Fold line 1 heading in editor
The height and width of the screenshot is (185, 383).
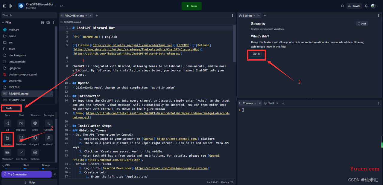(x=70, y=28)
